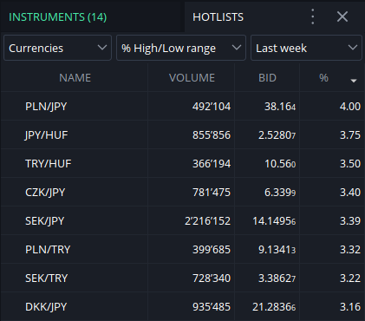The width and height of the screenshot is (365, 321).
Task: Select the PLN/JPY instrument
Action: 46,107
